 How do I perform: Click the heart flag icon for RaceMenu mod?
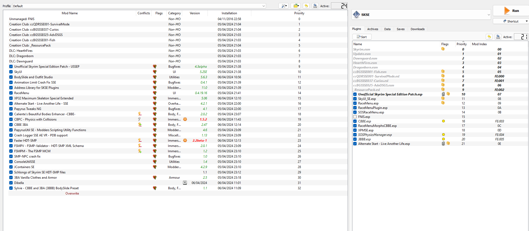click(x=155, y=93)
